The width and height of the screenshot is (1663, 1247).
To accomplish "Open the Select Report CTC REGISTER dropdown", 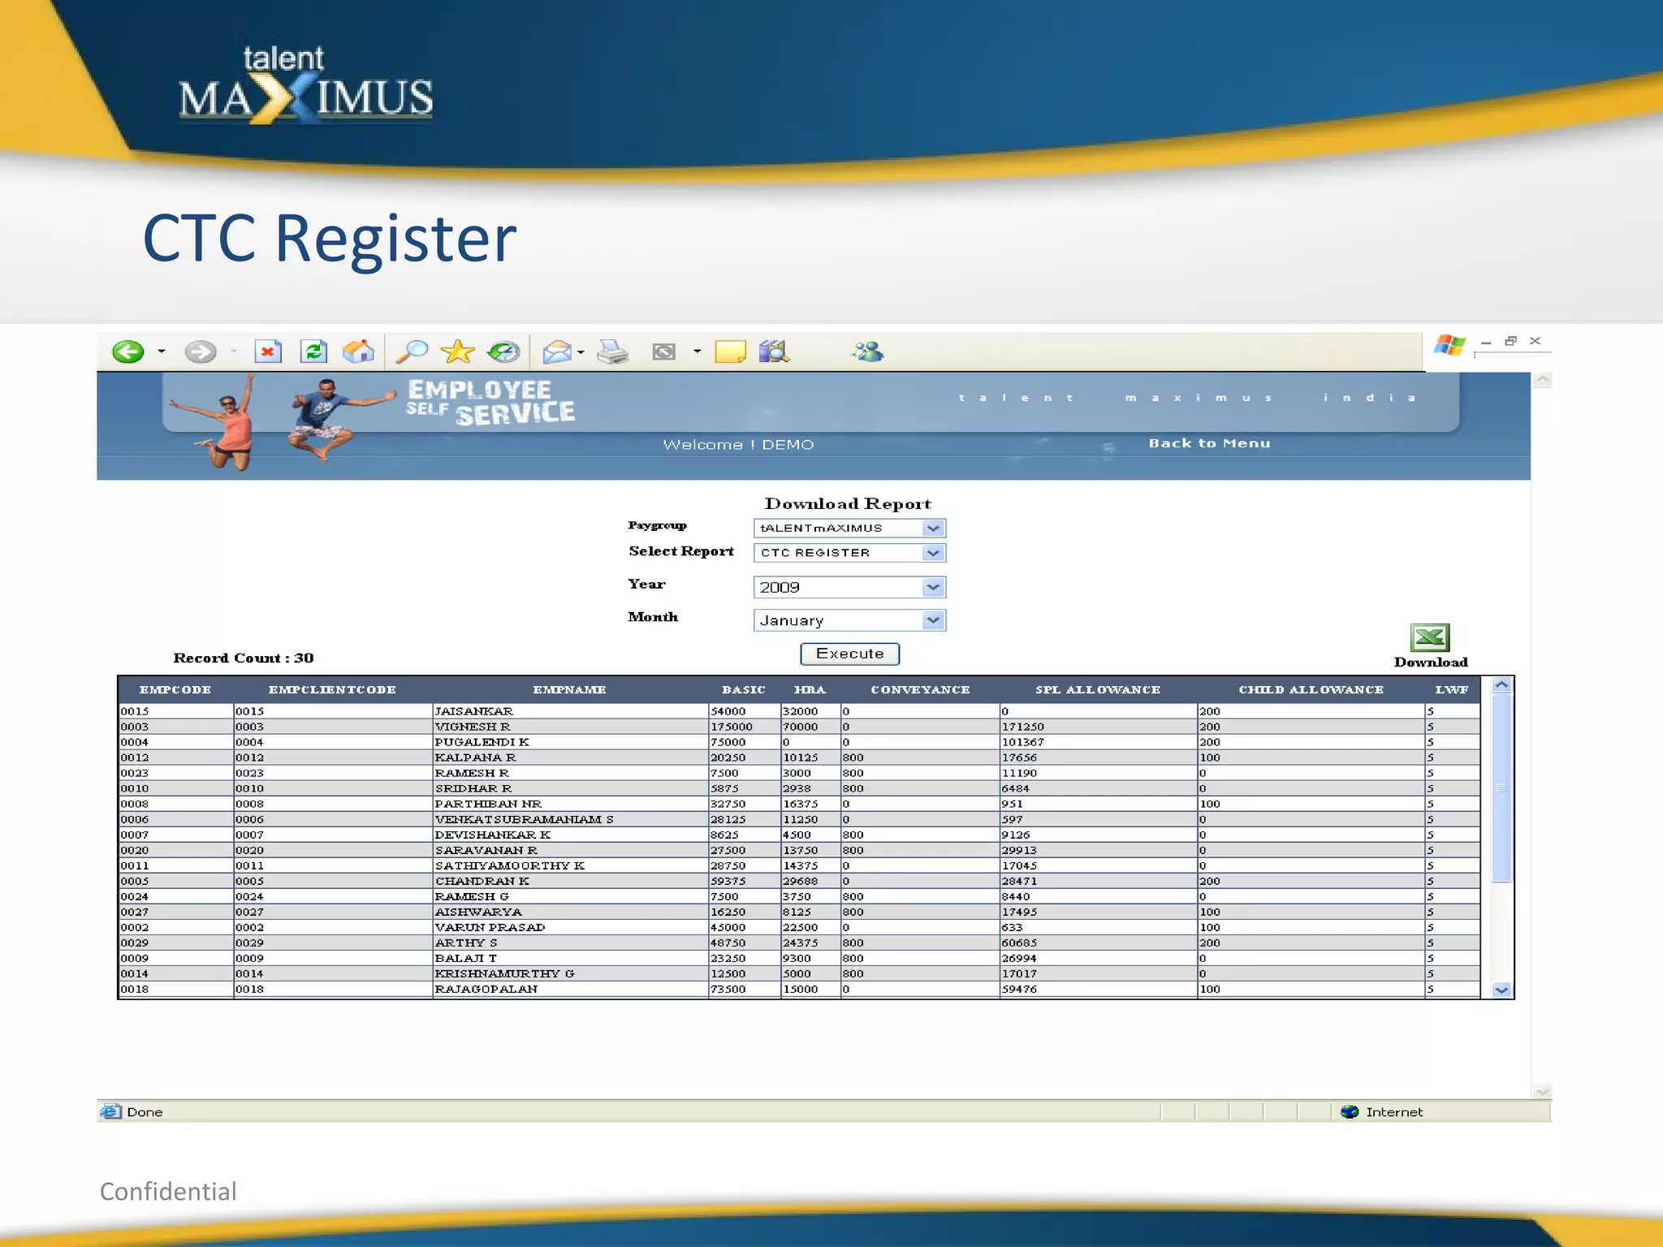I will (x=849, y=553).
